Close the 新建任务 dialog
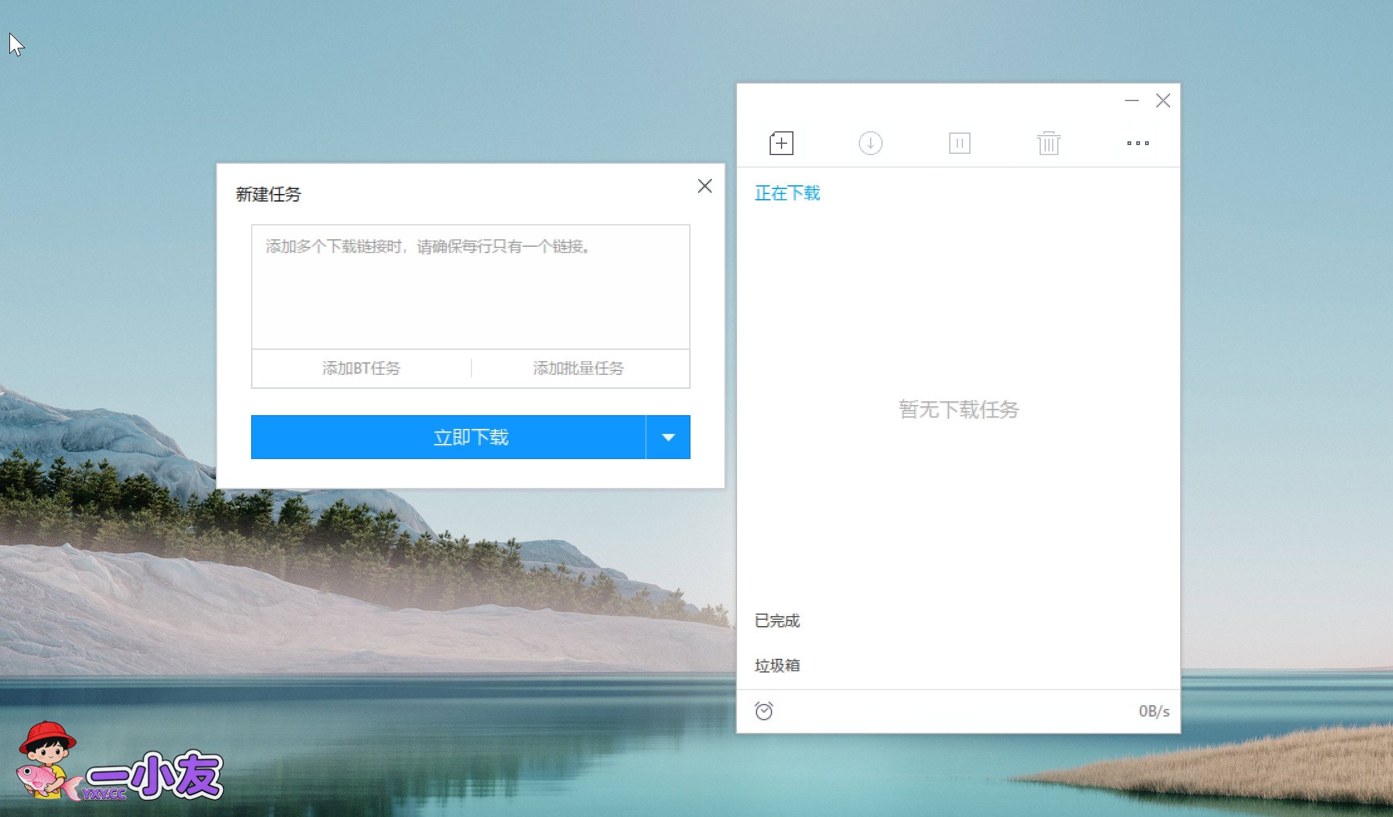1393x817 pixels. pos(704,186)
